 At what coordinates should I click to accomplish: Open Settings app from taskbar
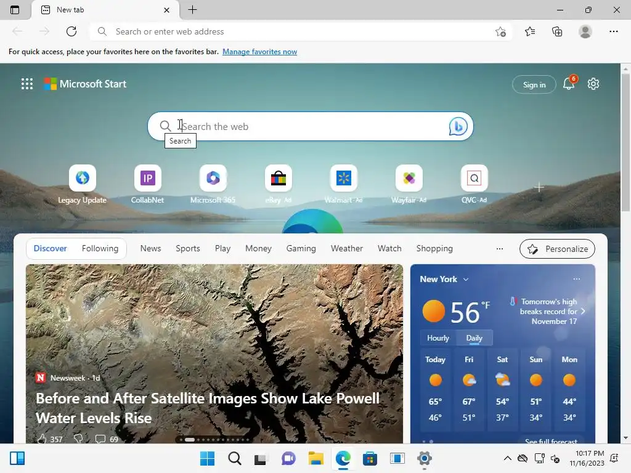coord(424,458)
